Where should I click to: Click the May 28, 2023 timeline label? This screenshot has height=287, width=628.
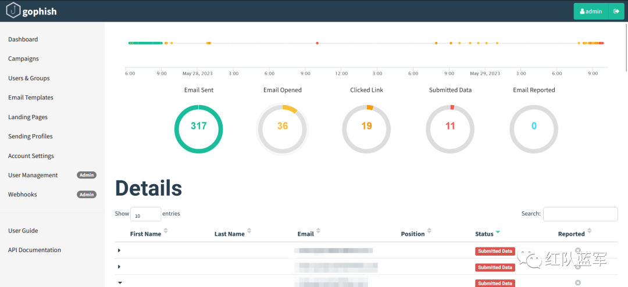click(198, 74)
